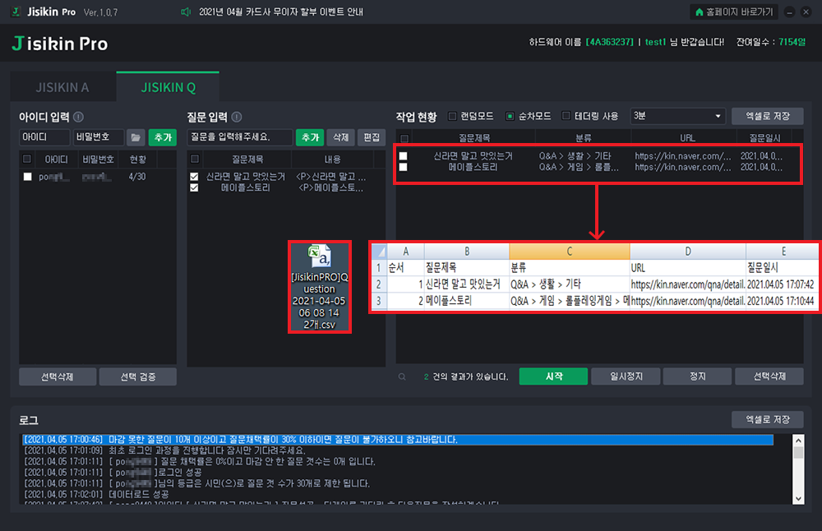Toggle select-all checkbox in ID list header

(27, 159)
